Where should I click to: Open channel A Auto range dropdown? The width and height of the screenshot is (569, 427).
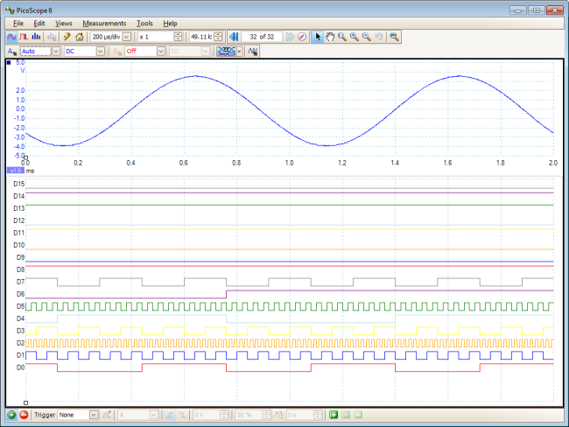coord(55,52)
